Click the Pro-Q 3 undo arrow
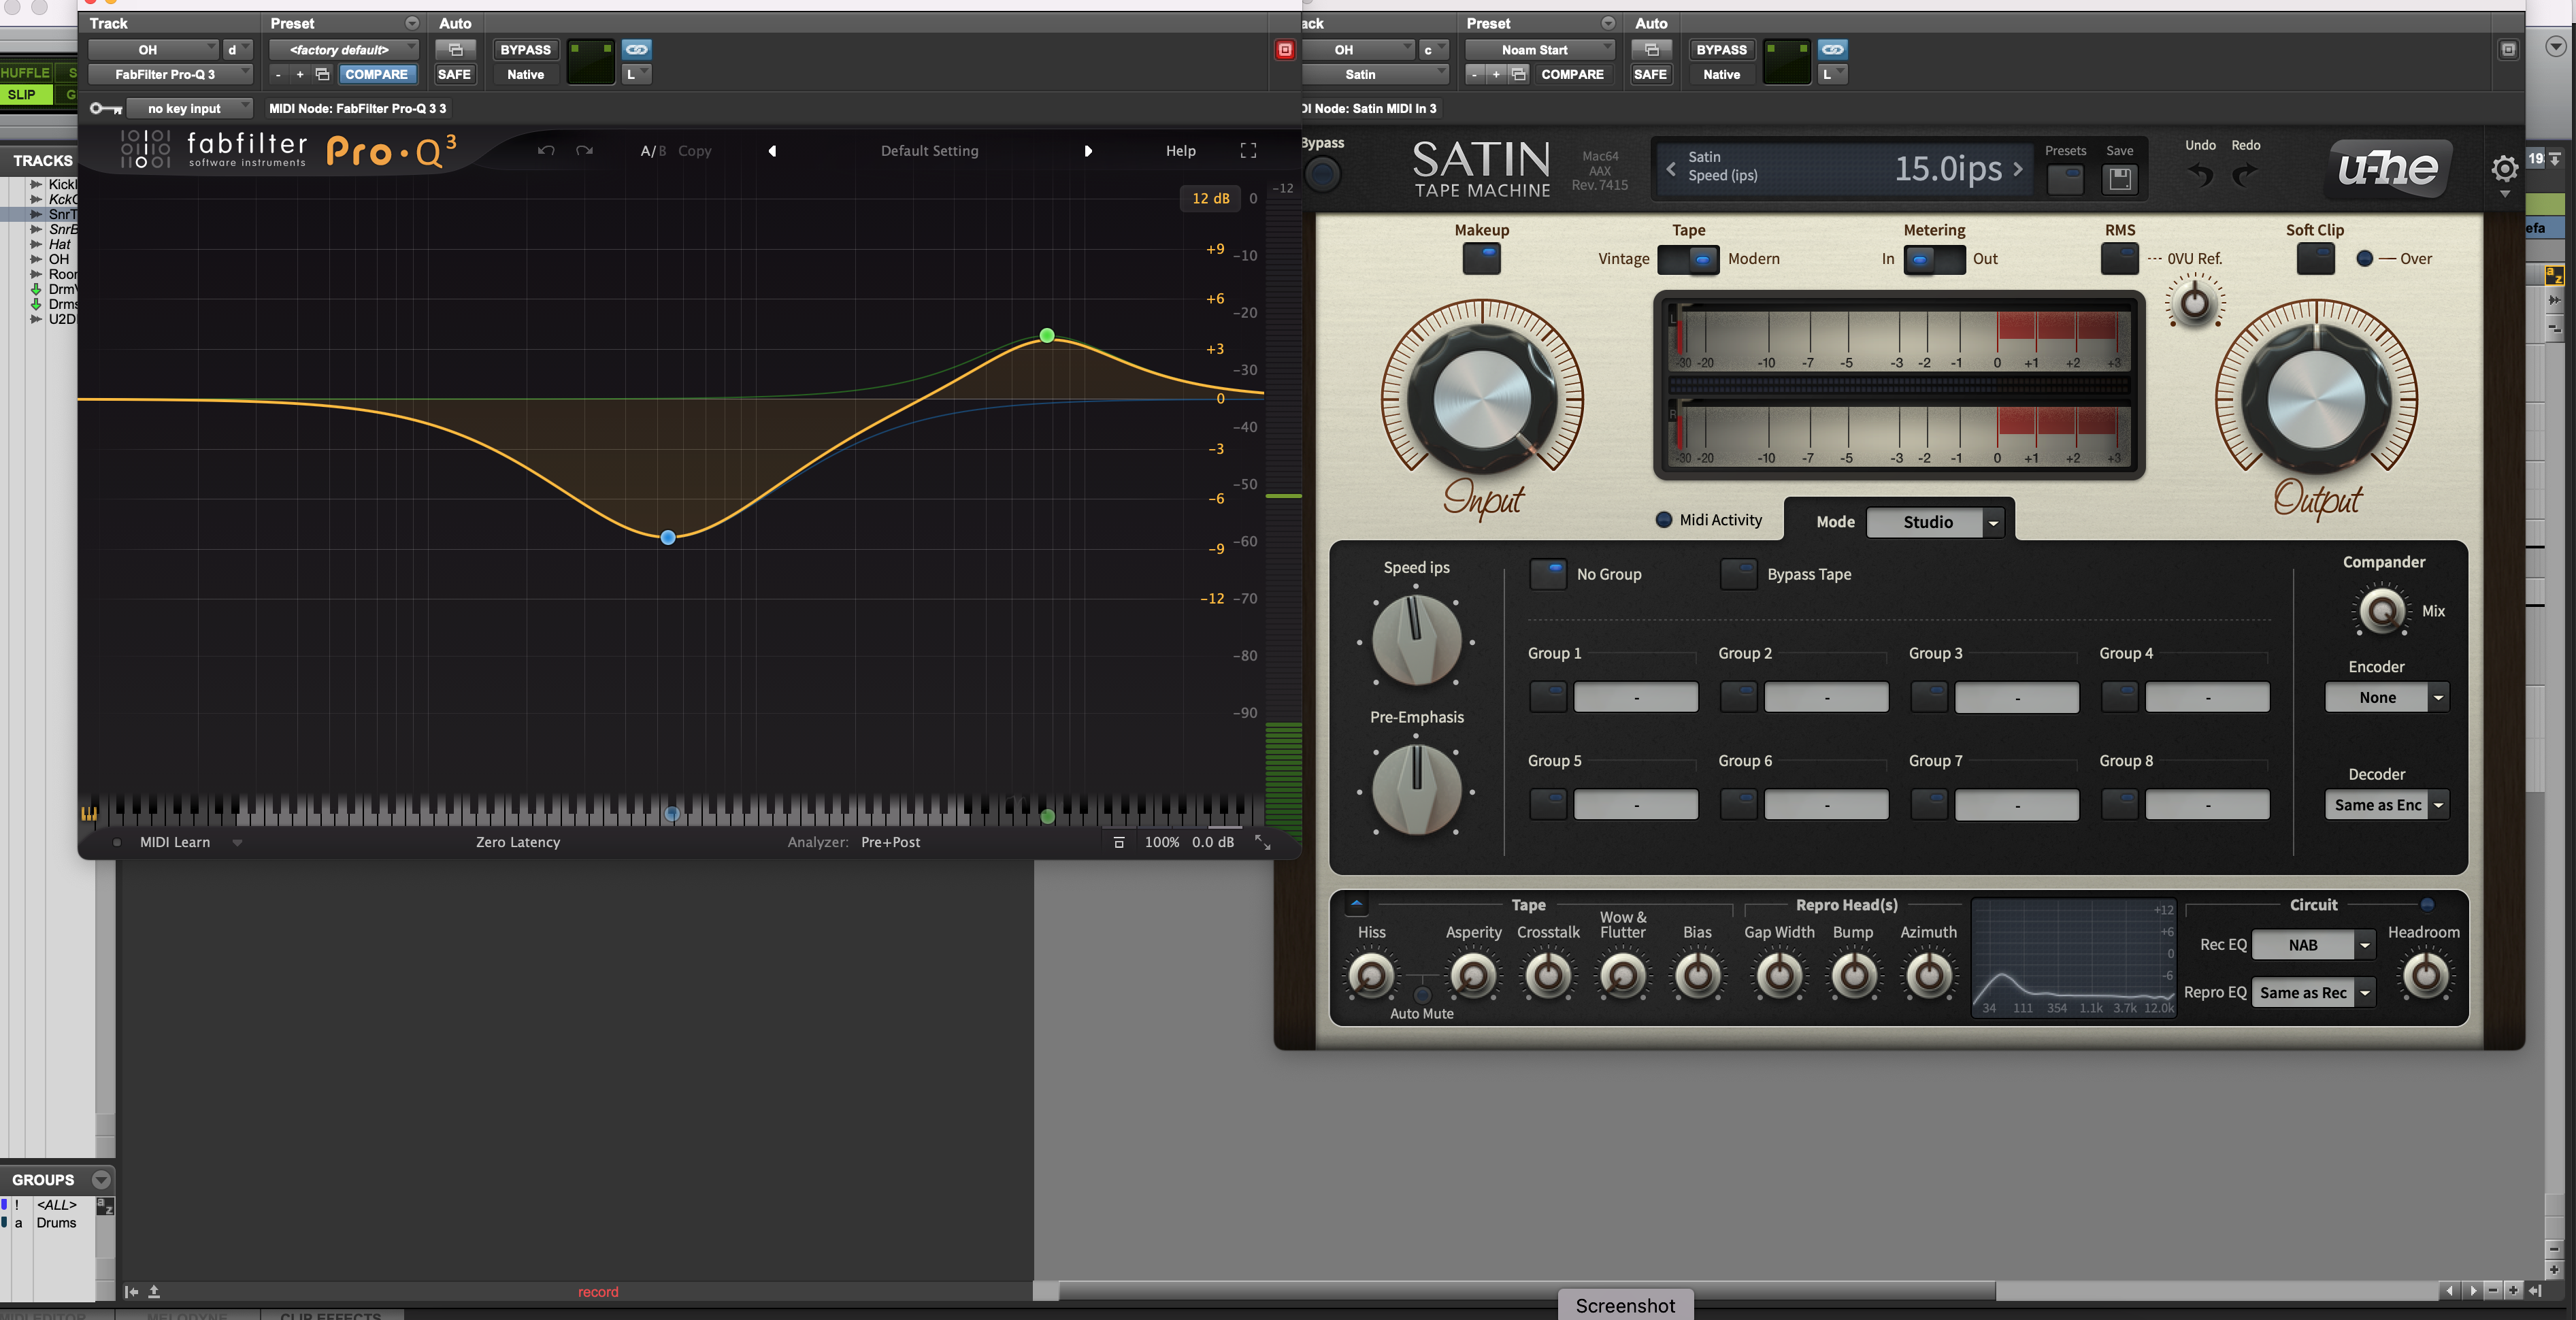 point(545,151)
